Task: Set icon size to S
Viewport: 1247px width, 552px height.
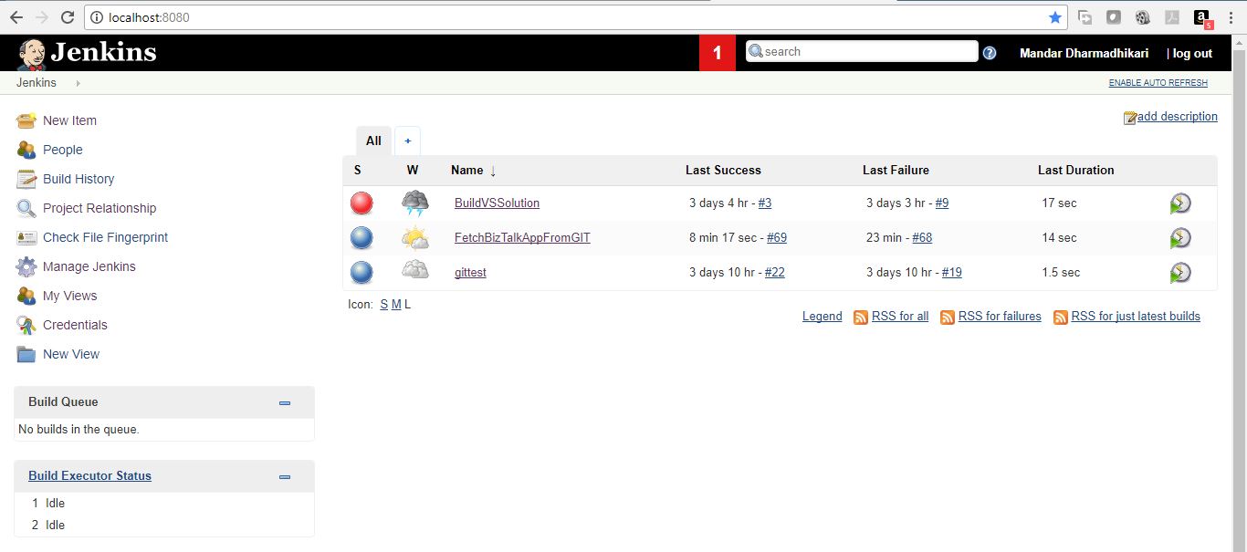Action: (384, 305)
